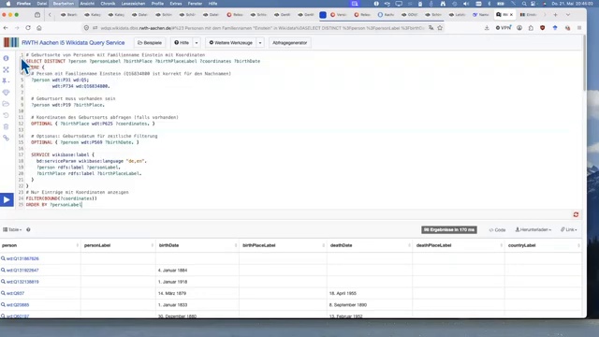Open the Bearbeiten menu in menu bar

point(64,4)
